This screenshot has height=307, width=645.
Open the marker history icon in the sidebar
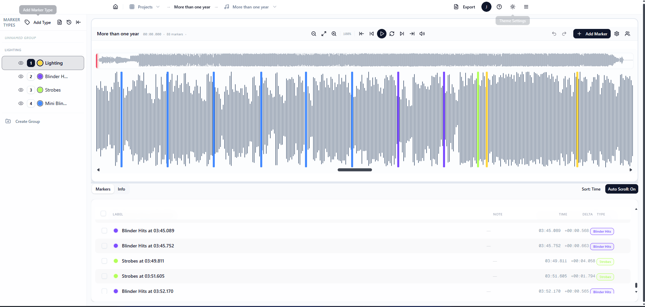[x=69, y=22]
